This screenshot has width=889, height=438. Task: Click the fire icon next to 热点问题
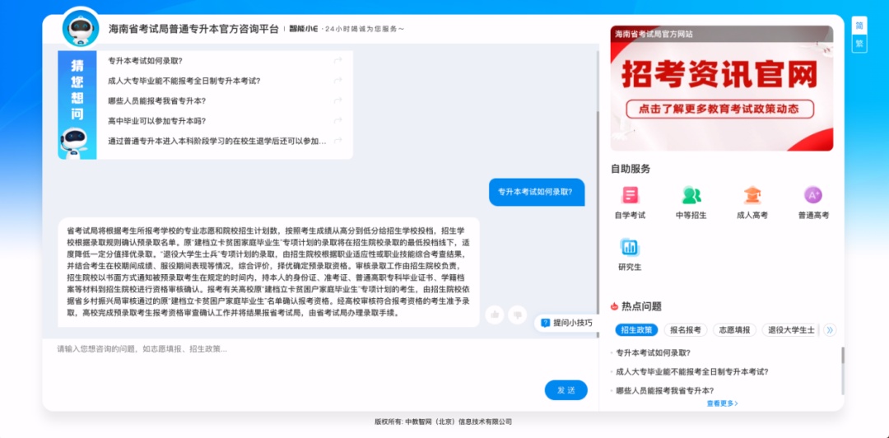(614, 306)
